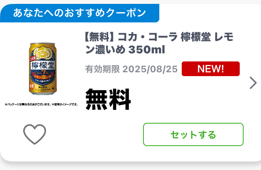Viewport: 261px width, 170px height.
Task: Click the large 無料 price text
Action: (108, 99)
